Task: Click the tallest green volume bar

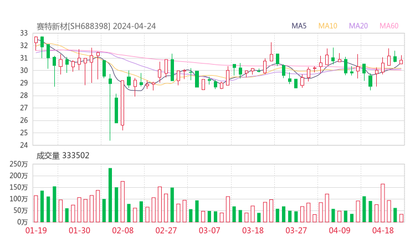Action: 110,195
